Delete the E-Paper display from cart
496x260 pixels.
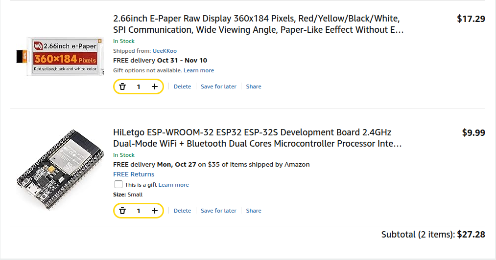[x=182, y=87]
